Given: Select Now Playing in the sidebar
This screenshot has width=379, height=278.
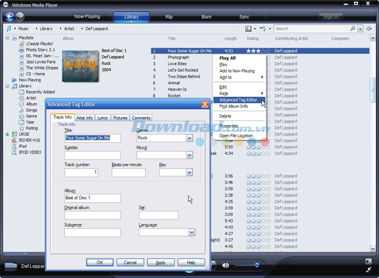Looking at the screenshot, I should point(30,80).
